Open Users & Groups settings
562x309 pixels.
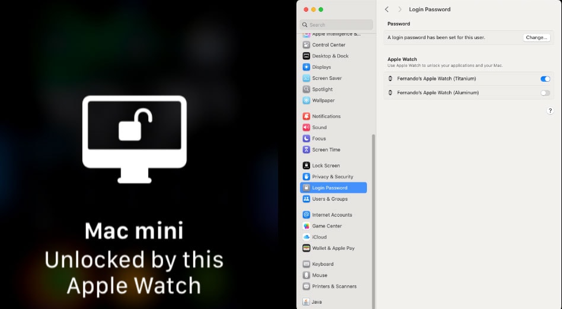tap(330, 199)
